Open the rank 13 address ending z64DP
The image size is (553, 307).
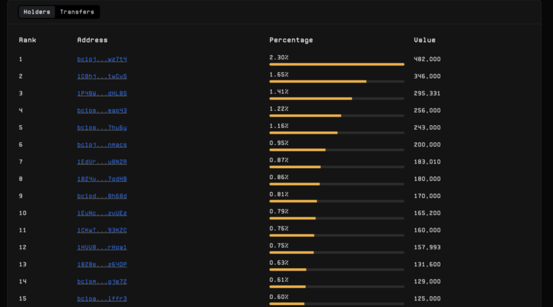point(102,264)
